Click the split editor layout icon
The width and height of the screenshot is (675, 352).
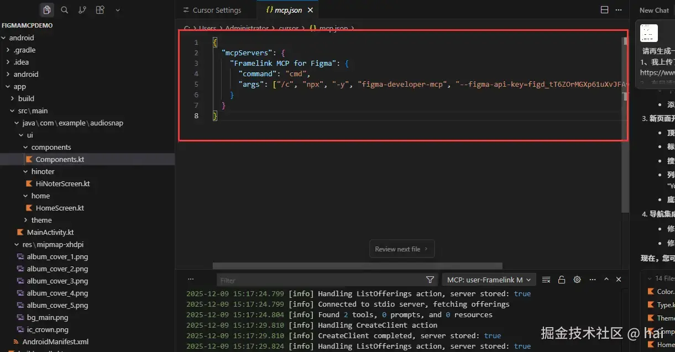pos(604,10)
